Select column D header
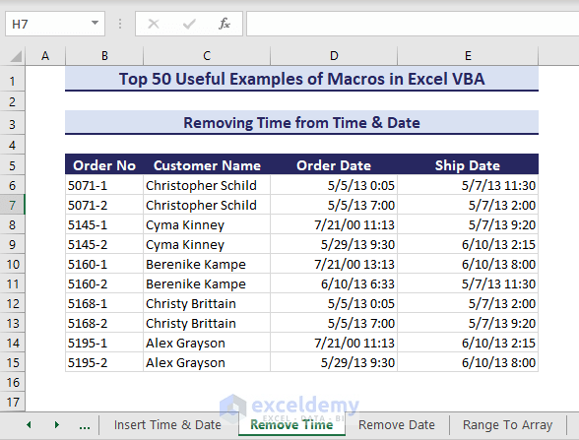Viewport: 579px width, 440px height. pyautogui.click(x=334, y=56)
